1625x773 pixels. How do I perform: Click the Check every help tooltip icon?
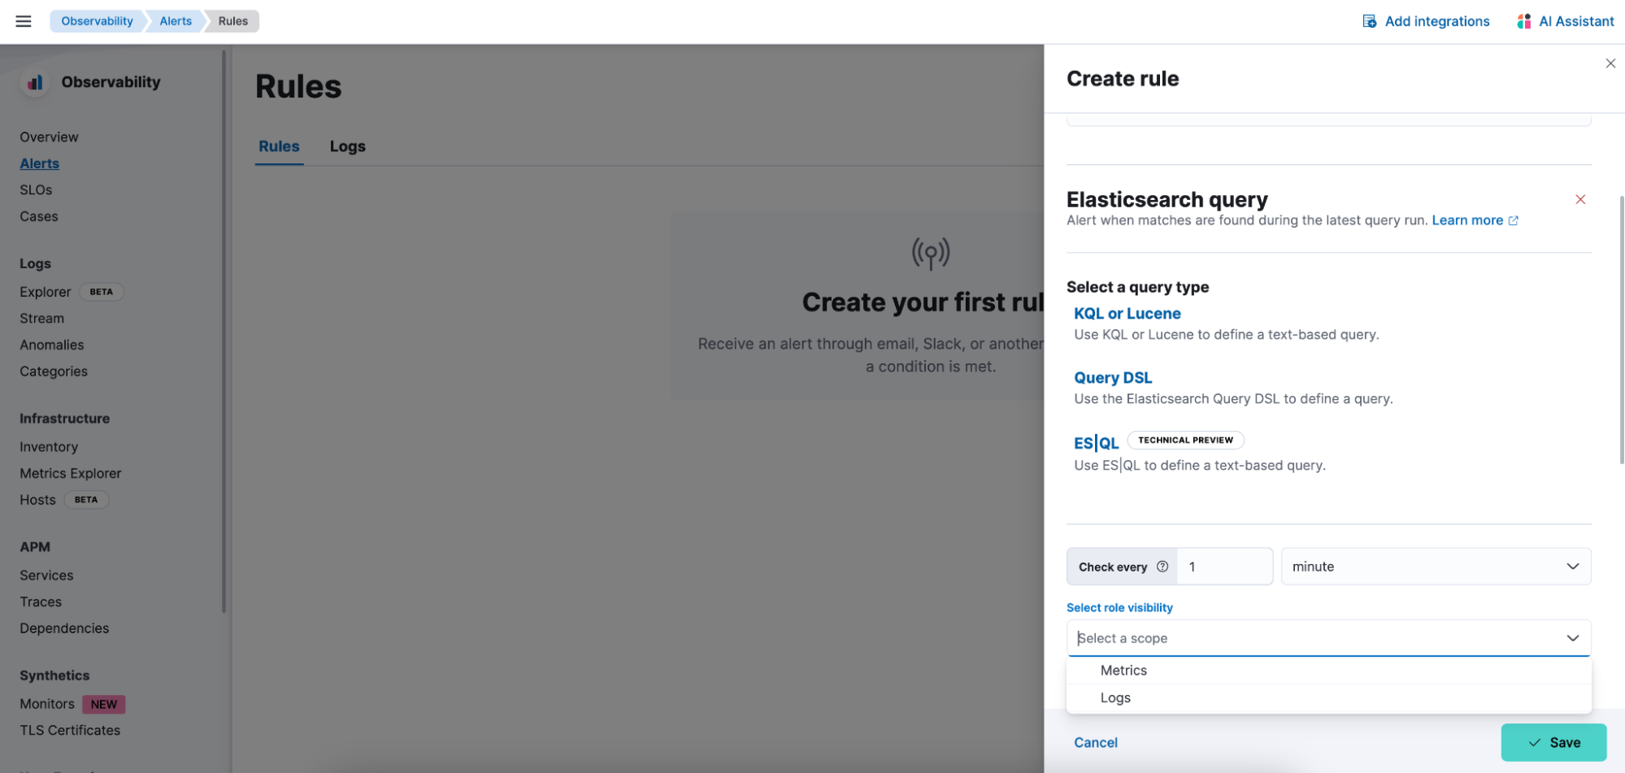coord(1162,567)
